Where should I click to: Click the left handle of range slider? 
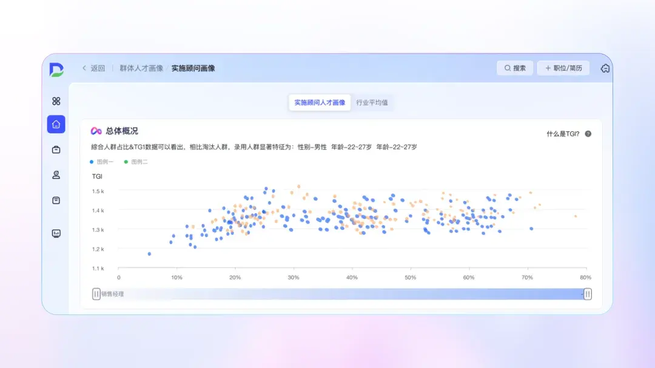tap(96, 294)
